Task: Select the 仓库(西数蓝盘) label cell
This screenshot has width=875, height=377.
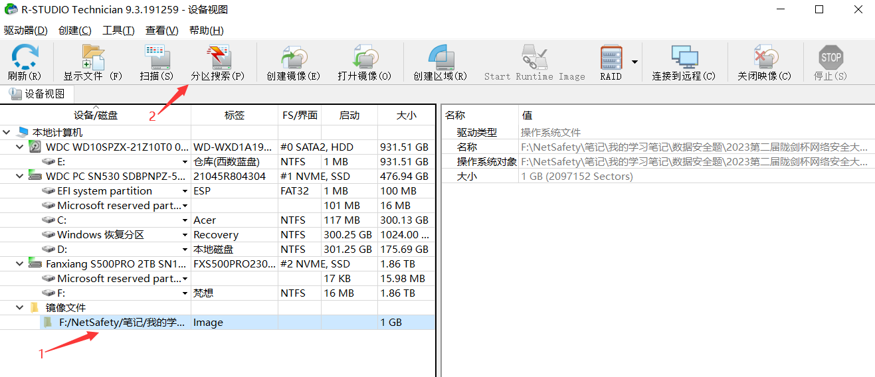Action: point(235,162)
